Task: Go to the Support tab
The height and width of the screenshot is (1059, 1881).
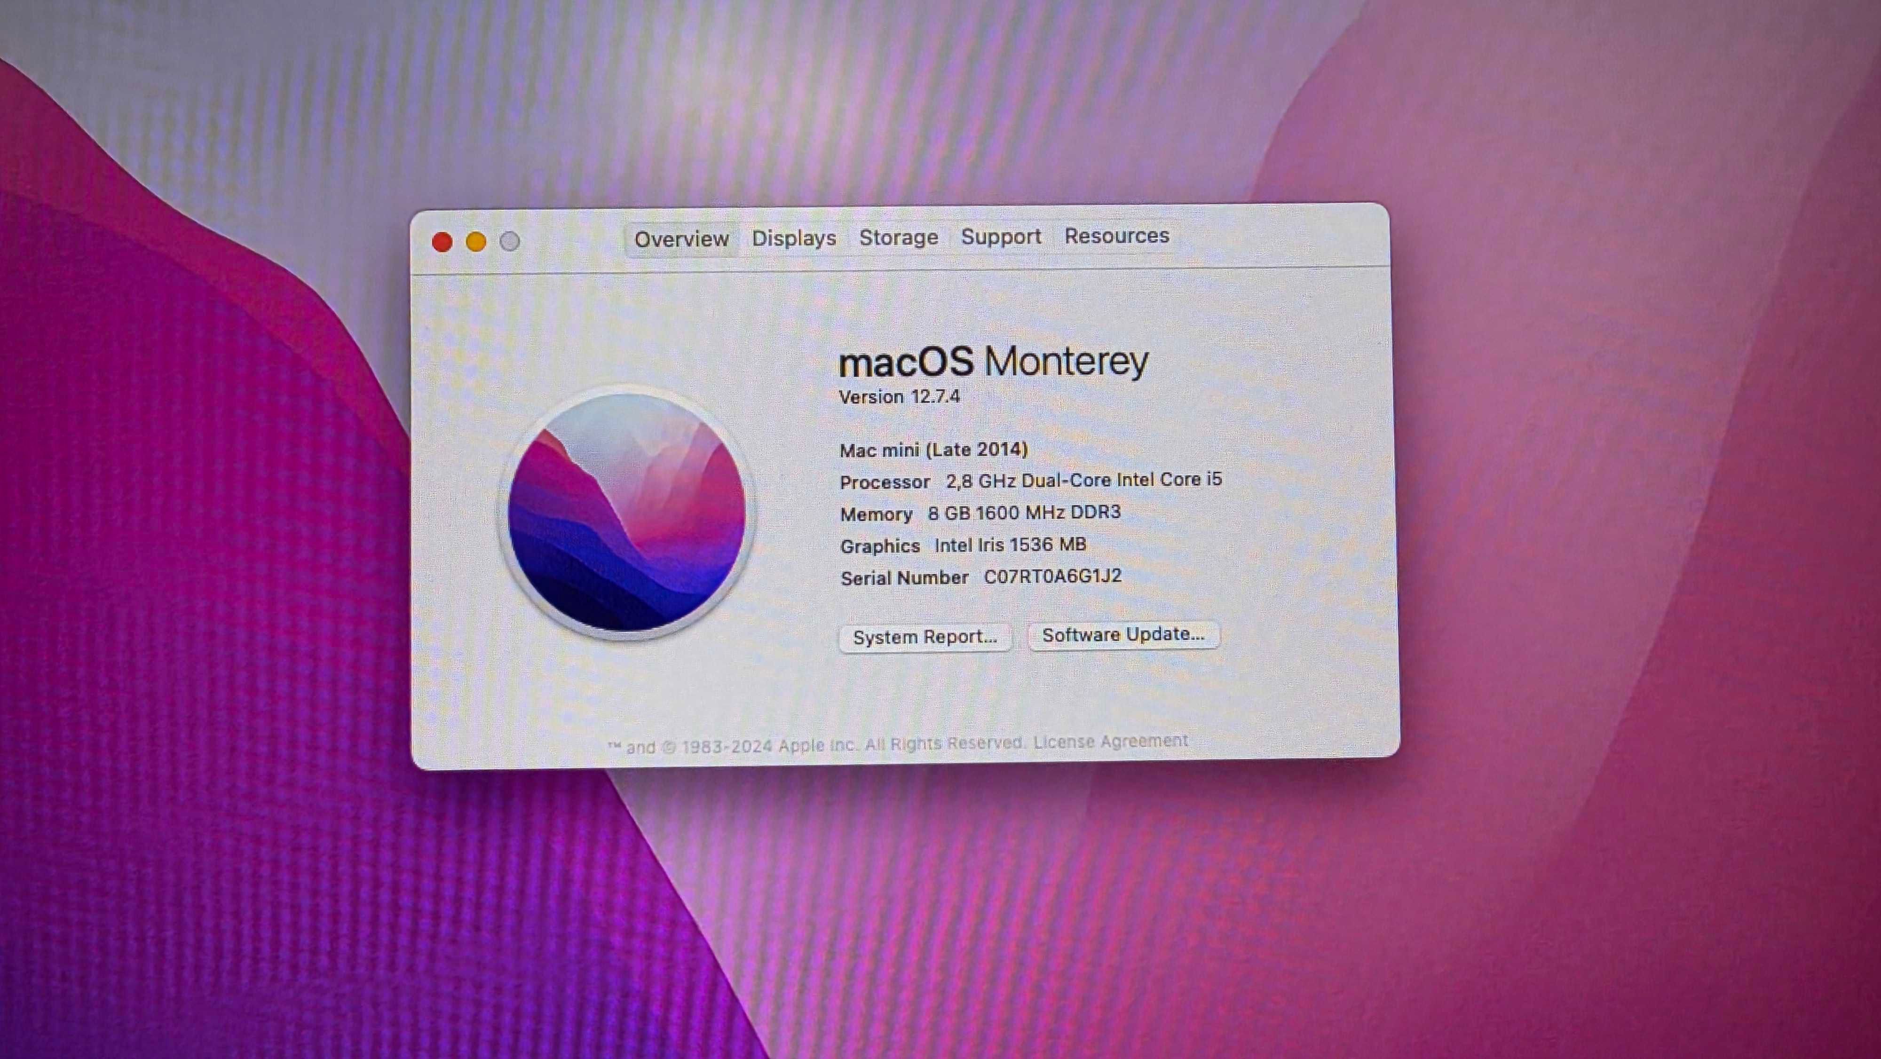Action: (x=1000, y=237)
